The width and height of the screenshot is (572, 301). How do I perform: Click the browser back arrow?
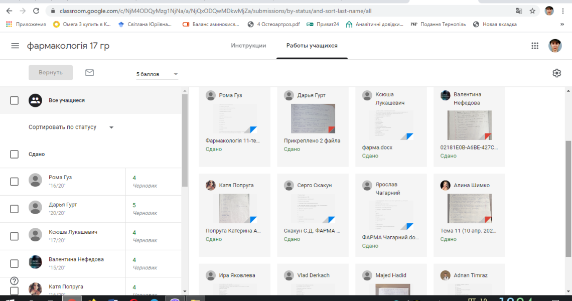9,11
